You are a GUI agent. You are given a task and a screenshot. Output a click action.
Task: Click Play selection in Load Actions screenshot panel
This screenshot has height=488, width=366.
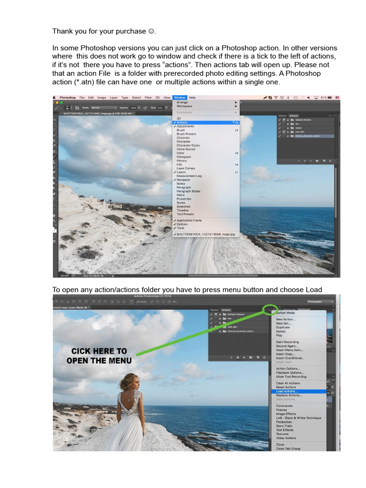(x=244, y=357)
